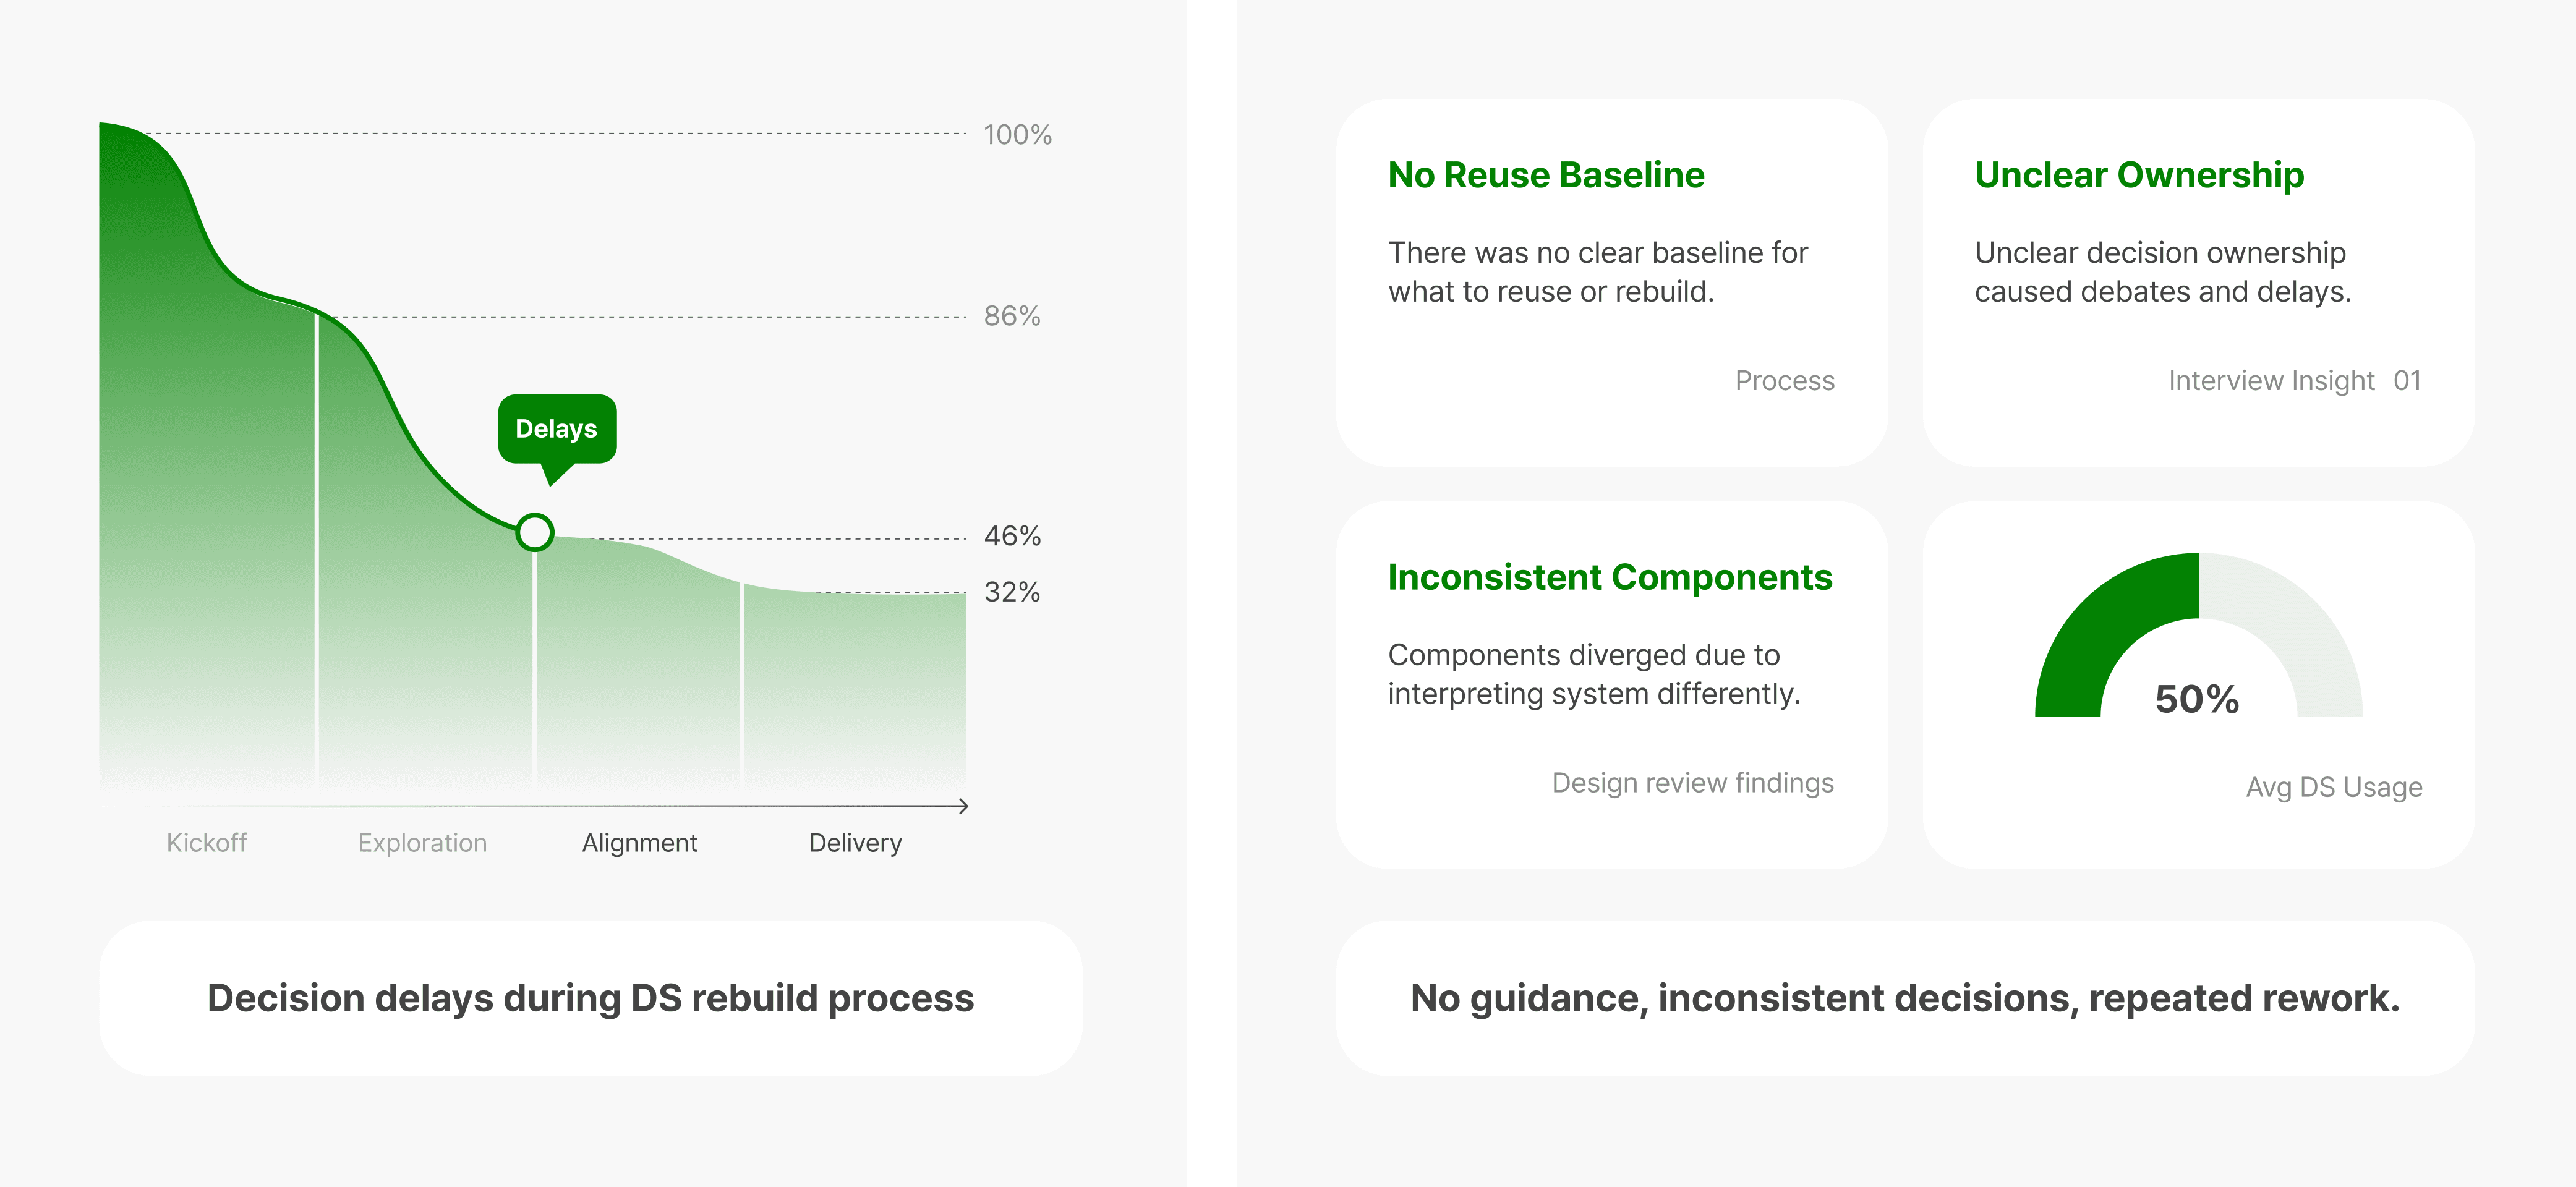2576x1187 pixels.
Task: Open the Inconsistent Components card heading
Action: (x=1610, y=577)
